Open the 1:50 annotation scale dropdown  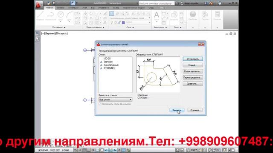194,150
